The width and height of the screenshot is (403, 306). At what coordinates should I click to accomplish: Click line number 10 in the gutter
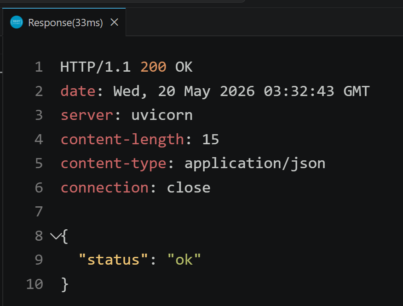(x=35, y=284)
